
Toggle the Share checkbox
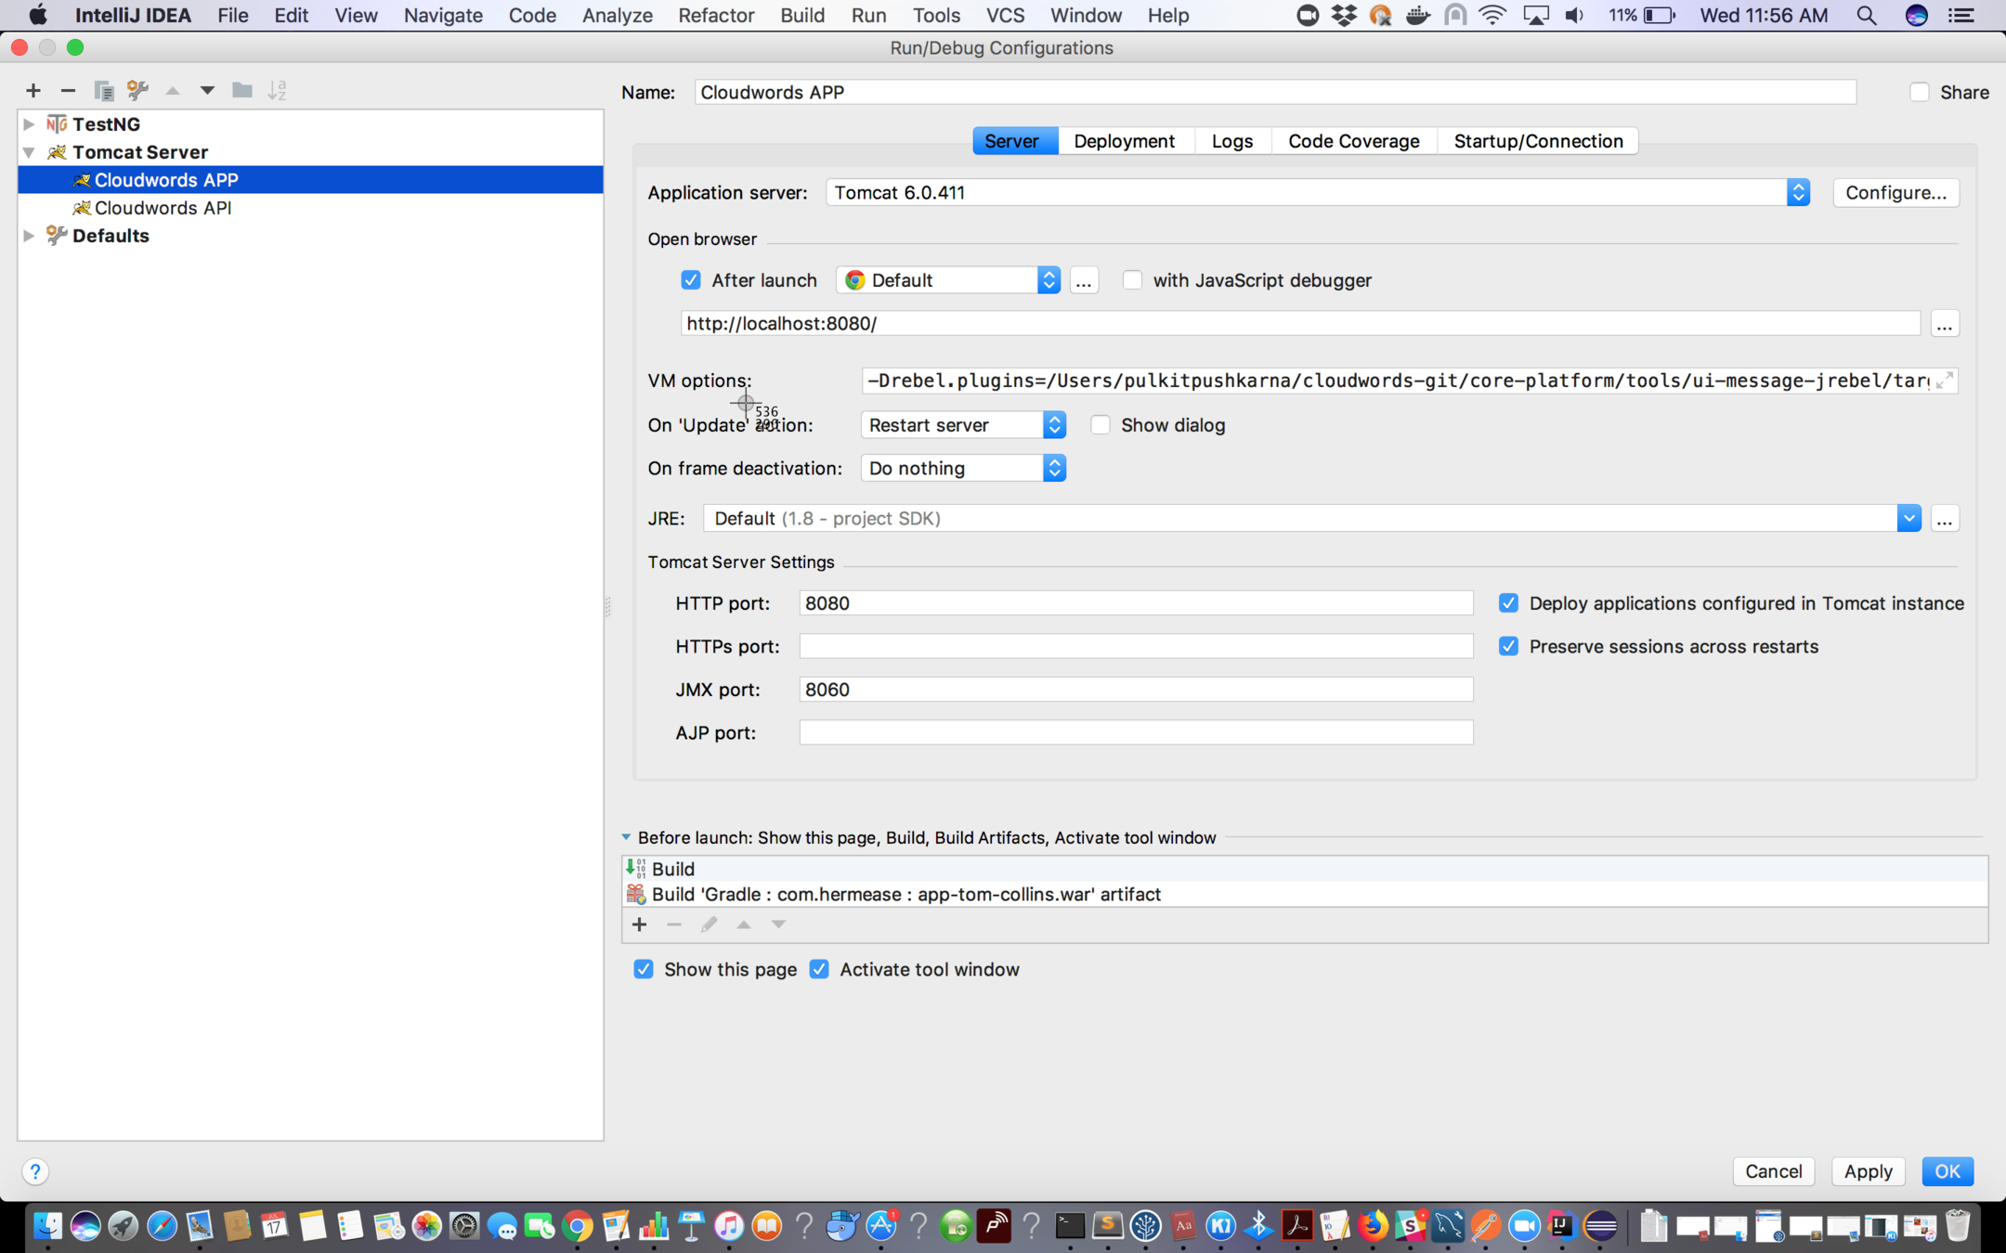pos(1920,92)
